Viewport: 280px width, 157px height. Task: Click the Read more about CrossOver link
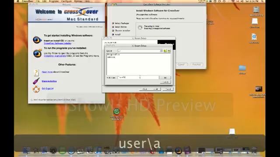47,72
